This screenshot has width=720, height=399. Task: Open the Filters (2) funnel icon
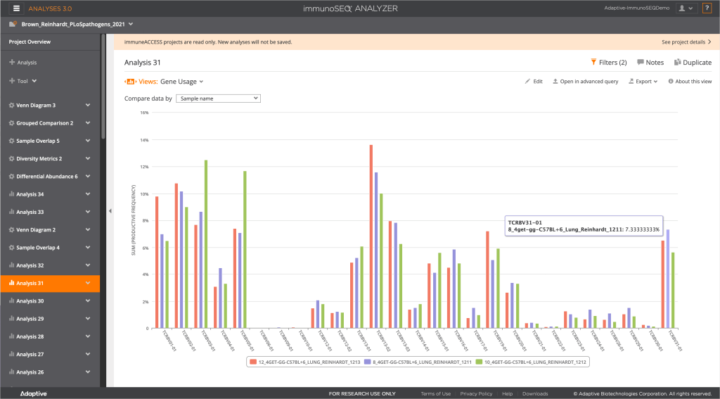coord(593,62)
